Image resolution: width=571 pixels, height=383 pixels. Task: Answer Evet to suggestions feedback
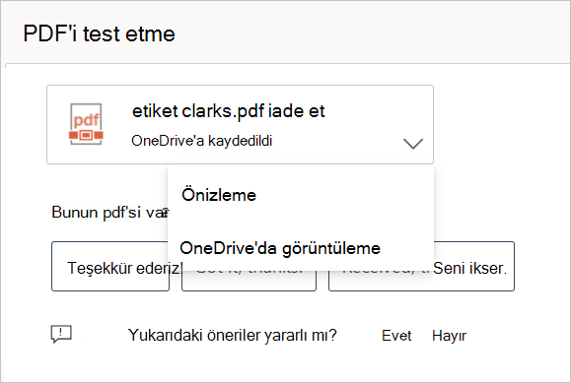point(396,336)
